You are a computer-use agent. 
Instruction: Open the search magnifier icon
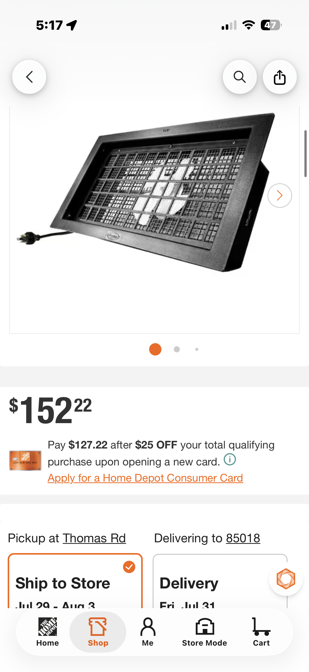[x=240, y=77]
